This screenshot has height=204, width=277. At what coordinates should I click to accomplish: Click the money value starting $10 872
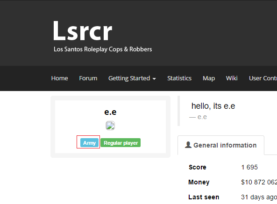(x=259, y=182)
